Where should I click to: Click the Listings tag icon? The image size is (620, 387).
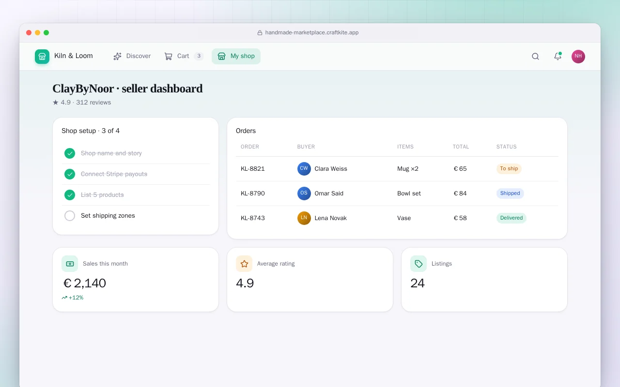point(418,264)
